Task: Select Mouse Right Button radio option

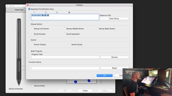Action: point(97,29)
